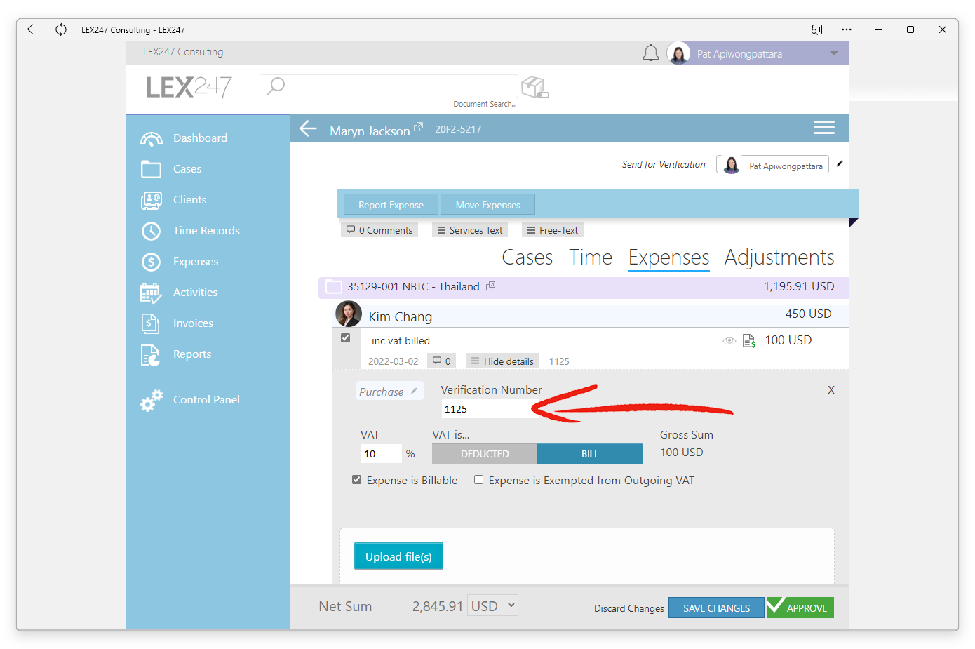Open Control Panel in sidebar menu

coord(206,400)
